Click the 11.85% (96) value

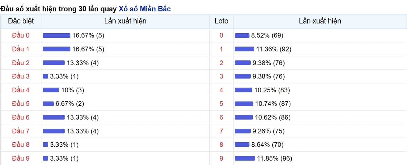[274, 158]
